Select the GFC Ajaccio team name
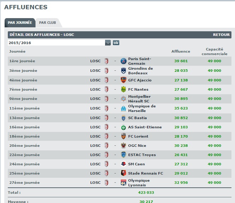Image resolution: width=235 pixels, height=203 pixels. pos(140,80)
